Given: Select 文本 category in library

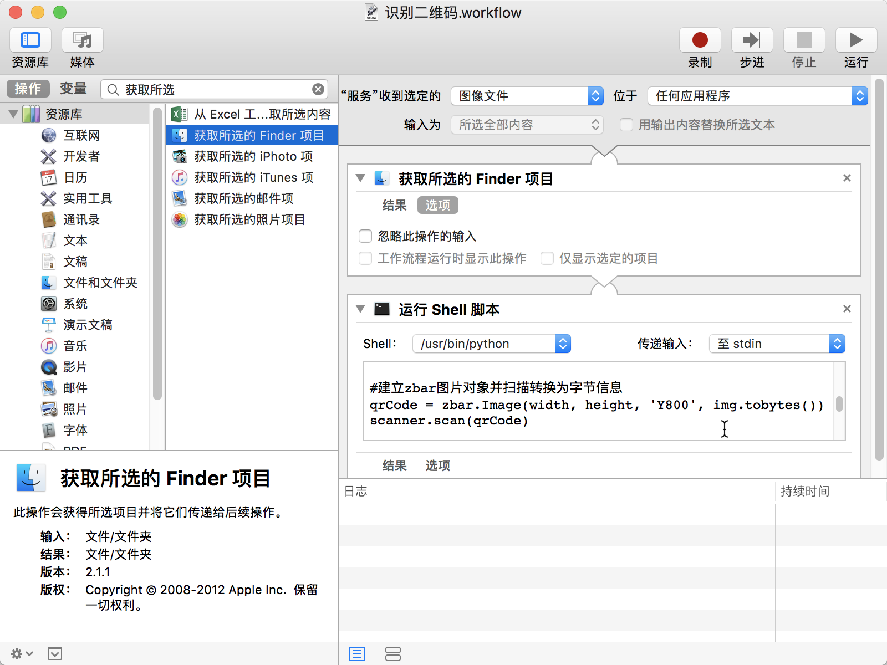Looking at the screenshot, I should point(75,241).
